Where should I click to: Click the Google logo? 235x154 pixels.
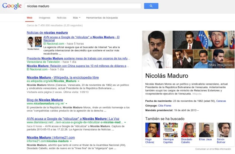[12, 6]
